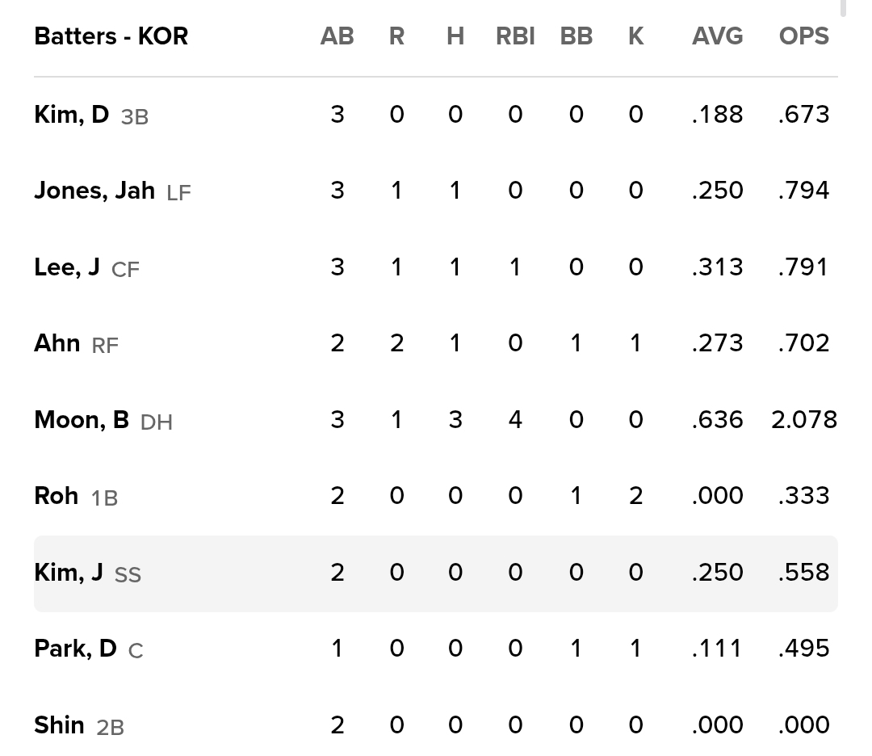Open Ahn player page
Screen dimensions: 872x756
(57, 343)
